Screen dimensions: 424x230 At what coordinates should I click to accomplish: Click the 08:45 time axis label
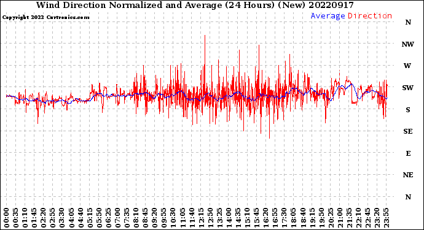[146, 218]
